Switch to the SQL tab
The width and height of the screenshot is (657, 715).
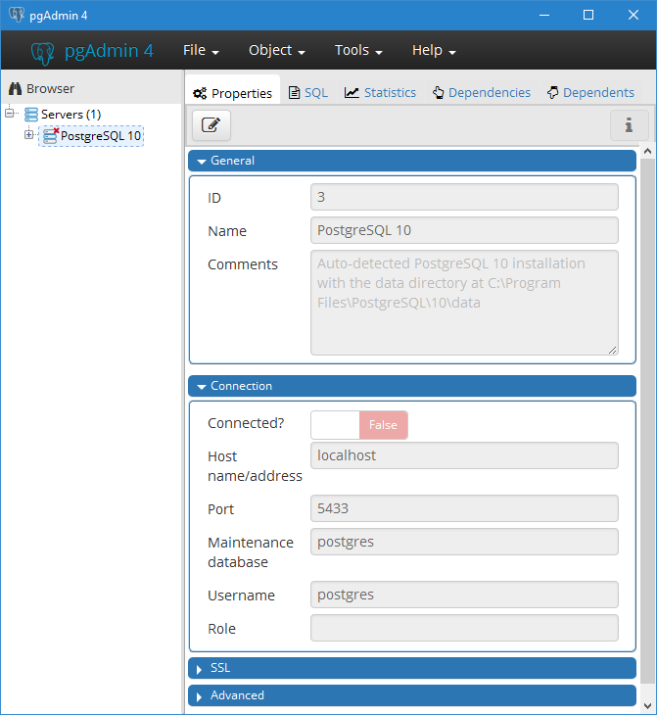point(308,93)
